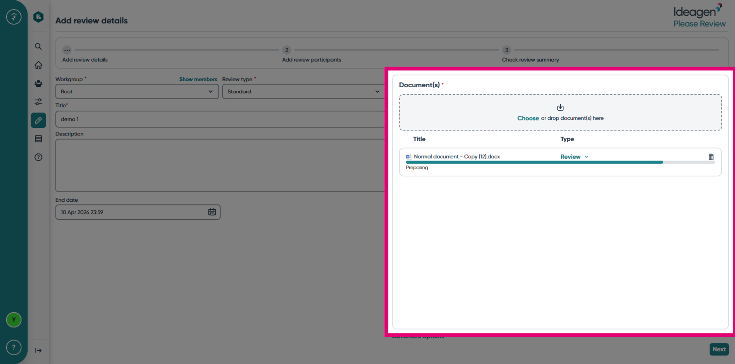
Task: Click the End date field
Action: [x=138, y=212]
